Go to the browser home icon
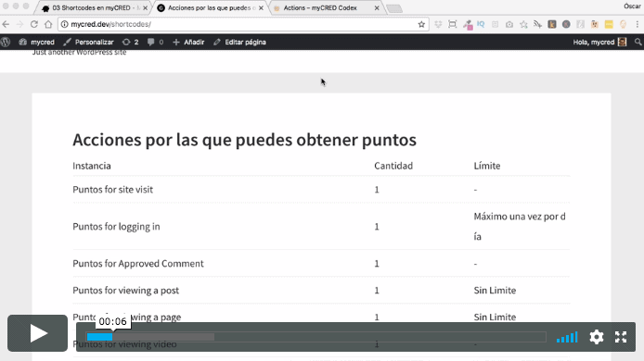 pos(48,25)
